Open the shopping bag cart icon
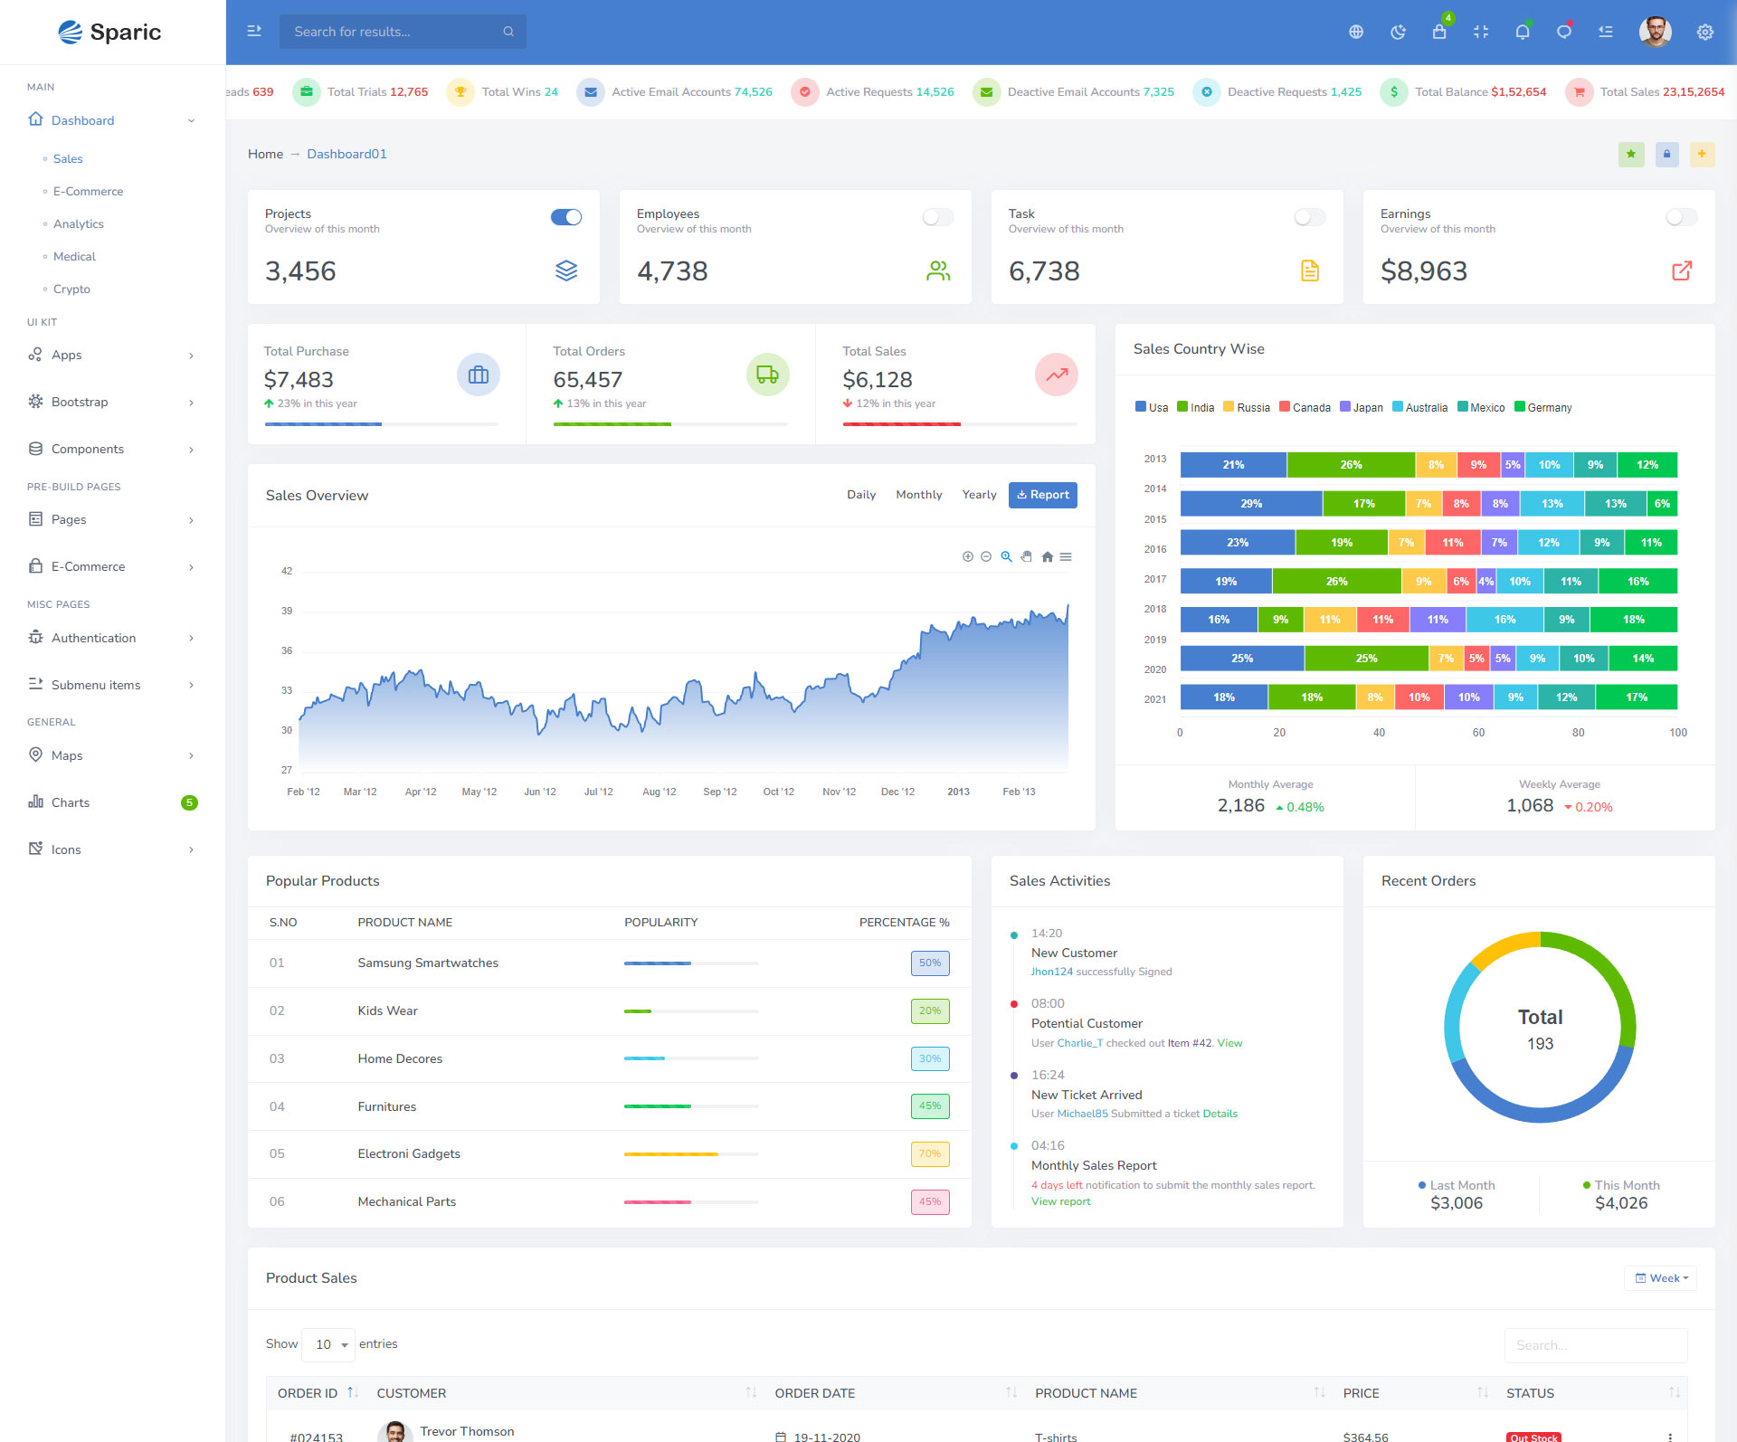Screen dimensions: 1737x1442 [1439, 32]
